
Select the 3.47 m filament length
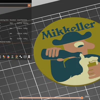point(19,23)
